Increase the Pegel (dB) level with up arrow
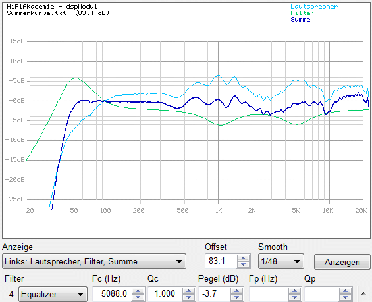This screenshot has height=302, width=372. [236, 291]
